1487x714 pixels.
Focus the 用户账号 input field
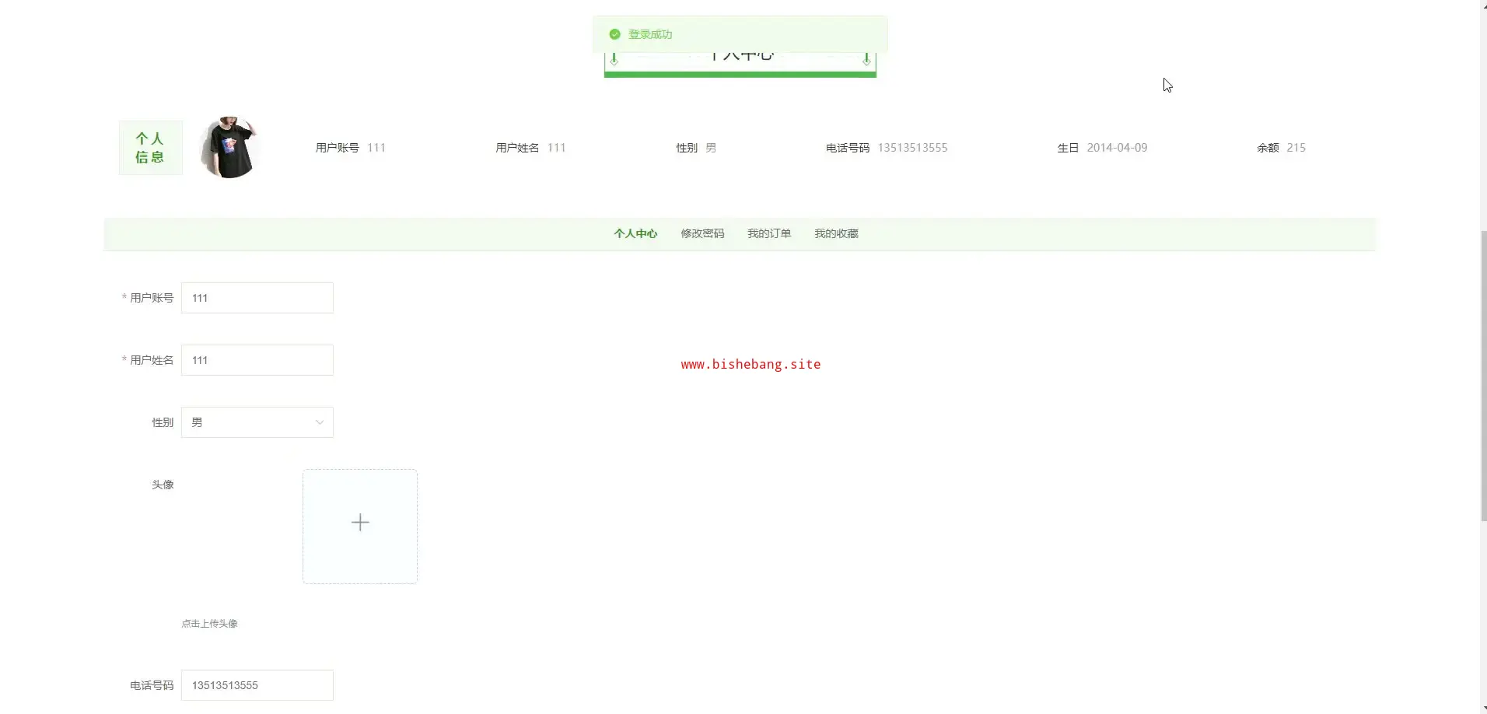pyautogui.click(x=257, y=298)
